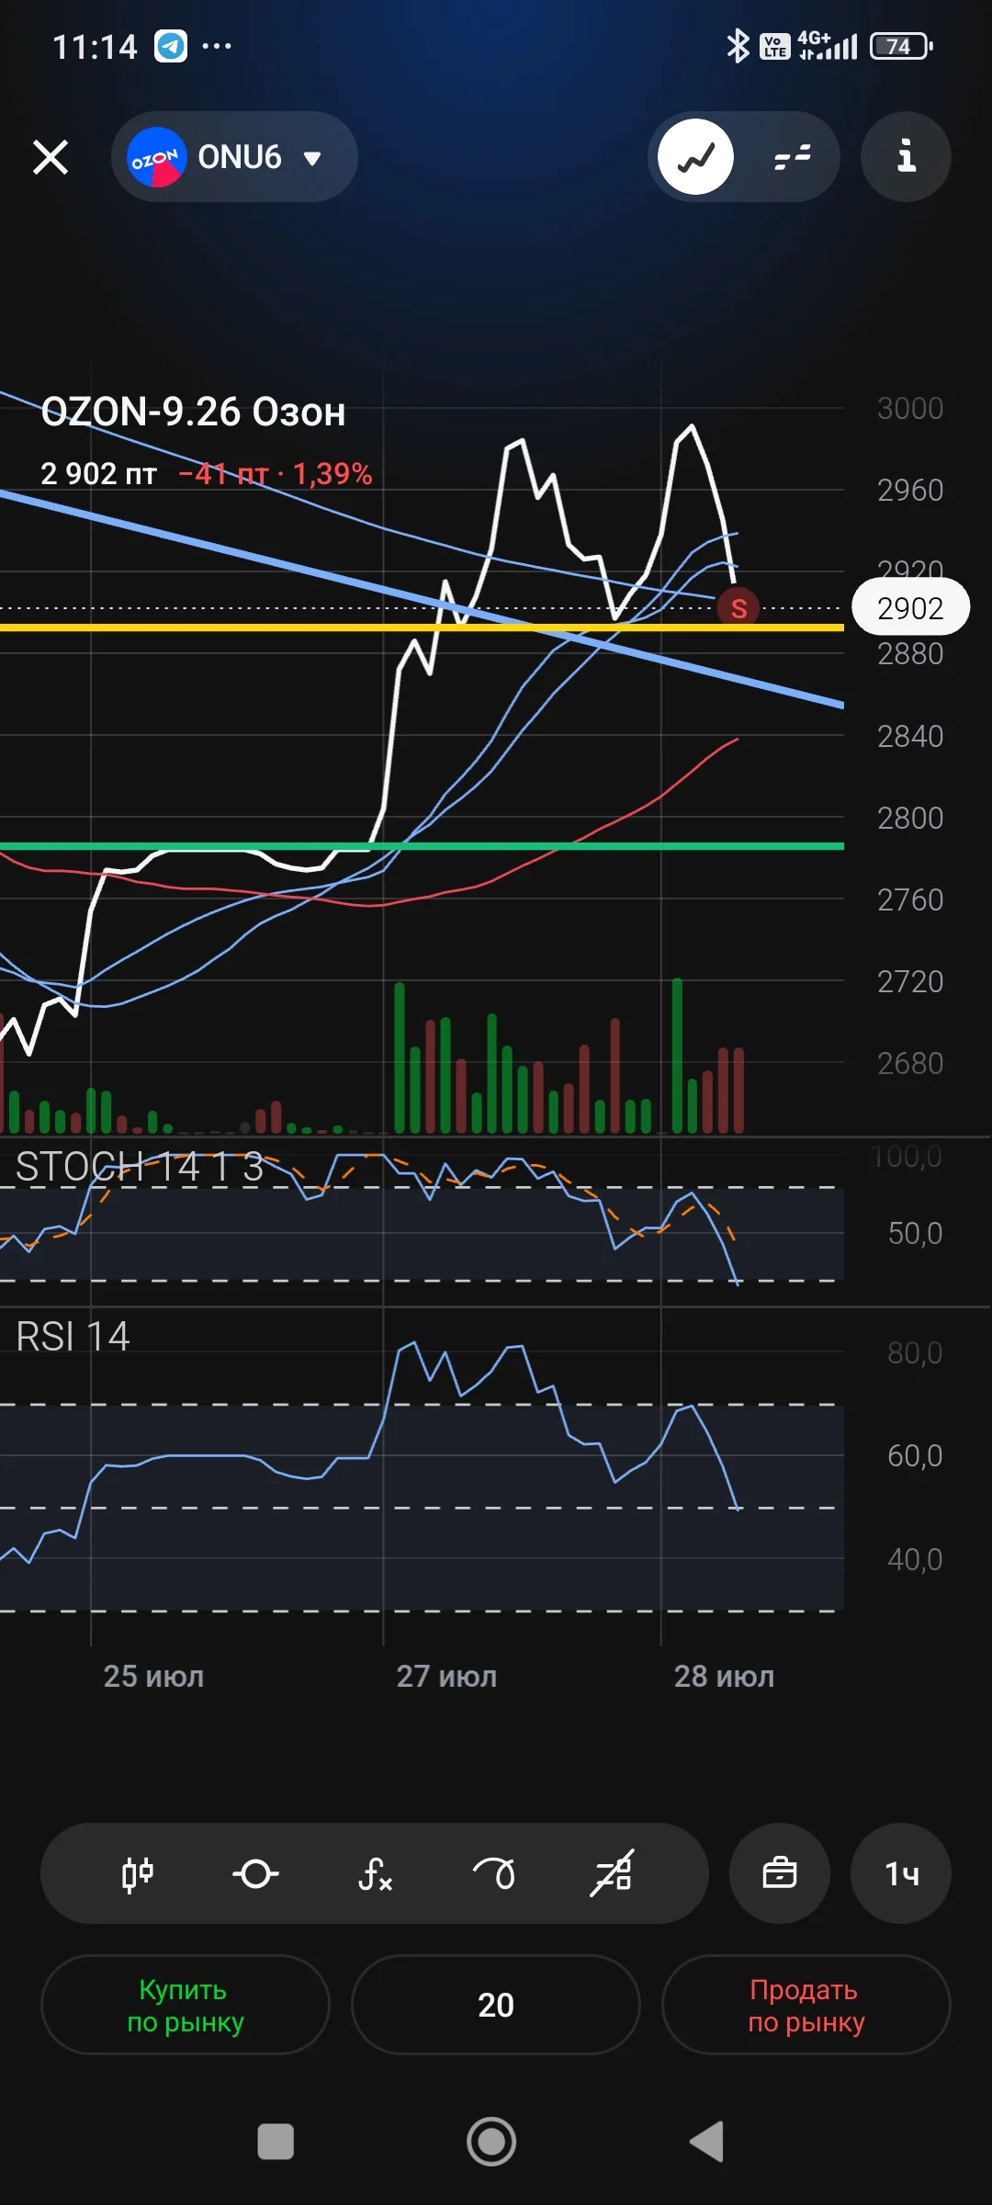992x2205 pixels.
Task: Open the indicators fx icon
Action: coord(375,1873)
